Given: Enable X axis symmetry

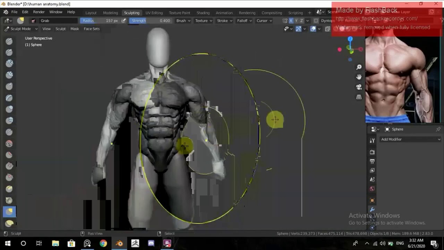Looking at the screenshot, I should [x=291, y=20].
